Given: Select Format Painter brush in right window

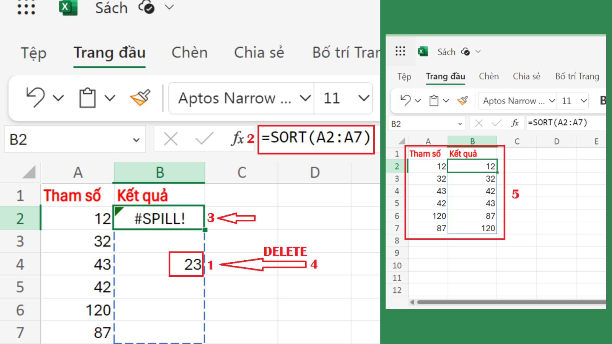Looking at the screenshot, I should pos(462,101).
